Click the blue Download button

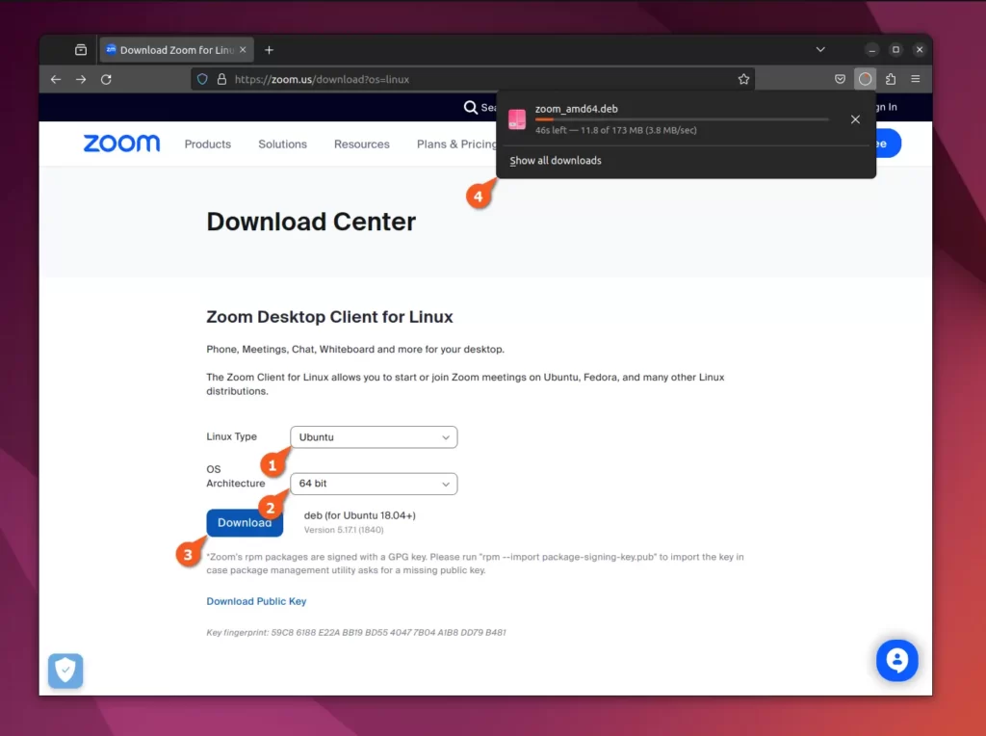click(x=245, y=523)
